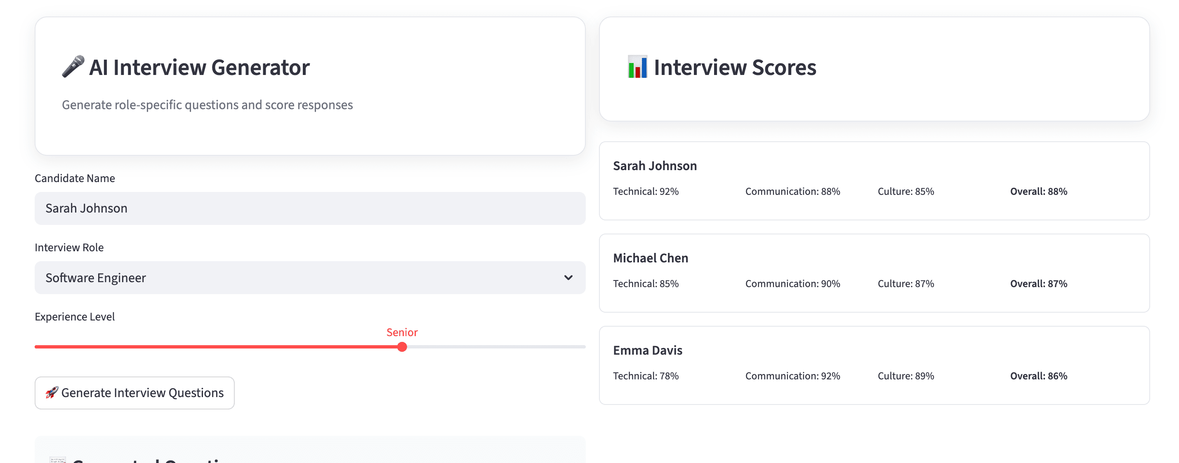Click the microphone icon beside AI Interview Generator
The width and height of the screenshot is (1179, 463).
point(73,67)
